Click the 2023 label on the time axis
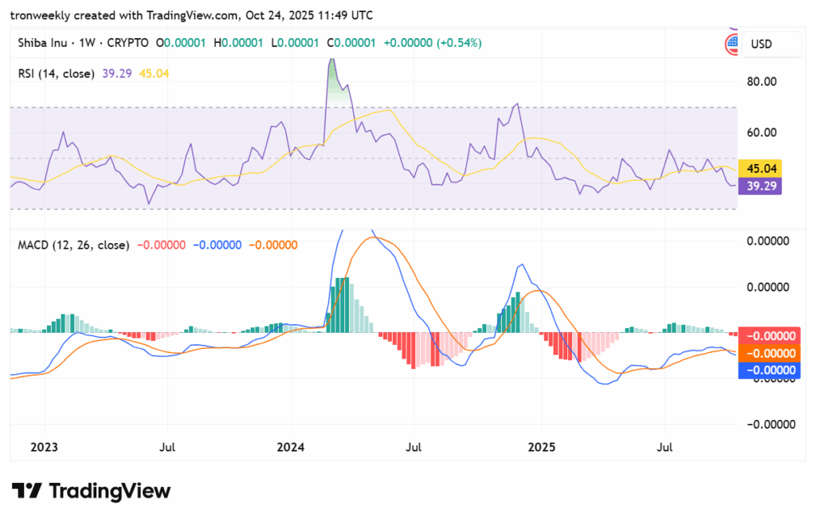816x521 pixels. [x=44, y=448]
